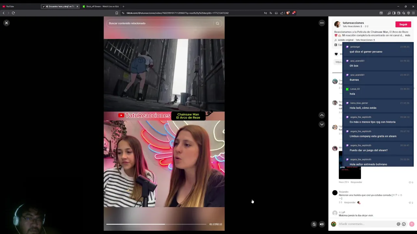Open the Brave Shields lion icon
The width and height of the screenshot is (417, 234).
[288, 13]
